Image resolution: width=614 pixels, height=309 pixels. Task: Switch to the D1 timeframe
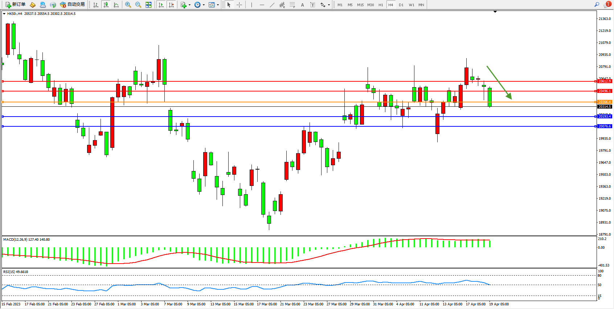coord(401,5)
